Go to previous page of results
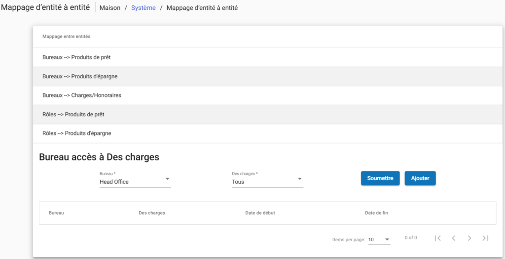This screenshot has width=505, height=259. 453,238
